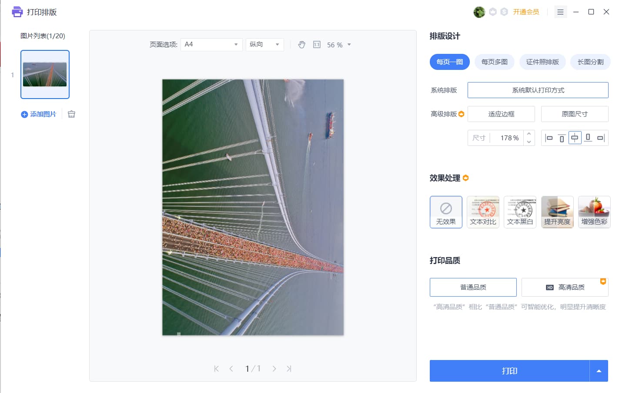Increase size percentage with up stepper

click(x=529, y=134)
